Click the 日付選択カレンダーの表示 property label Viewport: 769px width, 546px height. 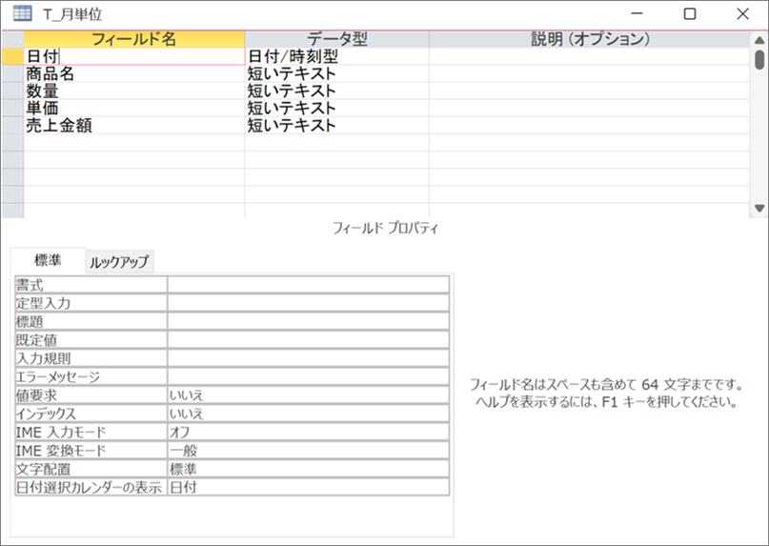[91, 487]
